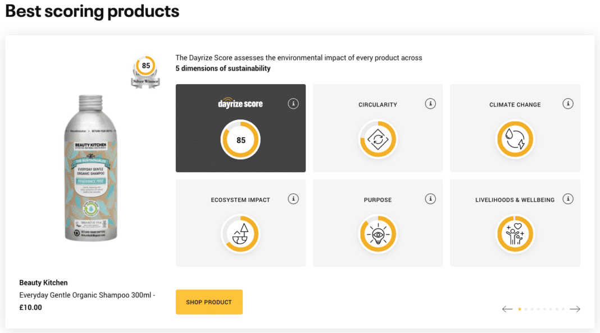The width and height of the screenshot is (600, 333).
Task: Click the shampoo bottle product image
Action: (x=90, y=168)
